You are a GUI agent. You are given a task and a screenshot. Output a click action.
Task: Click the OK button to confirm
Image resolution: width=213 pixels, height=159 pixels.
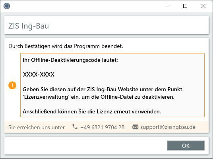(186, 146)
